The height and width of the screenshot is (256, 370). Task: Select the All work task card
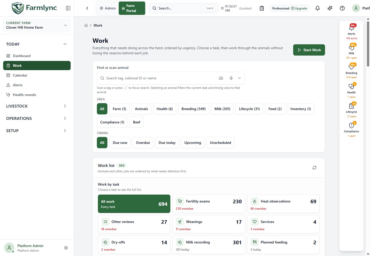point(134,204)
